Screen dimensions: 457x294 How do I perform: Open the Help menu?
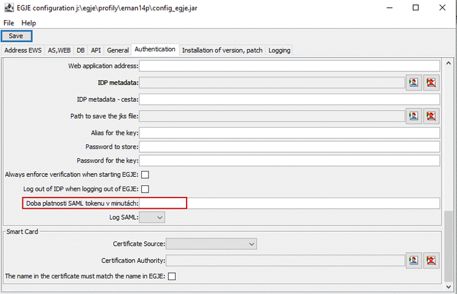coord(28,23)
